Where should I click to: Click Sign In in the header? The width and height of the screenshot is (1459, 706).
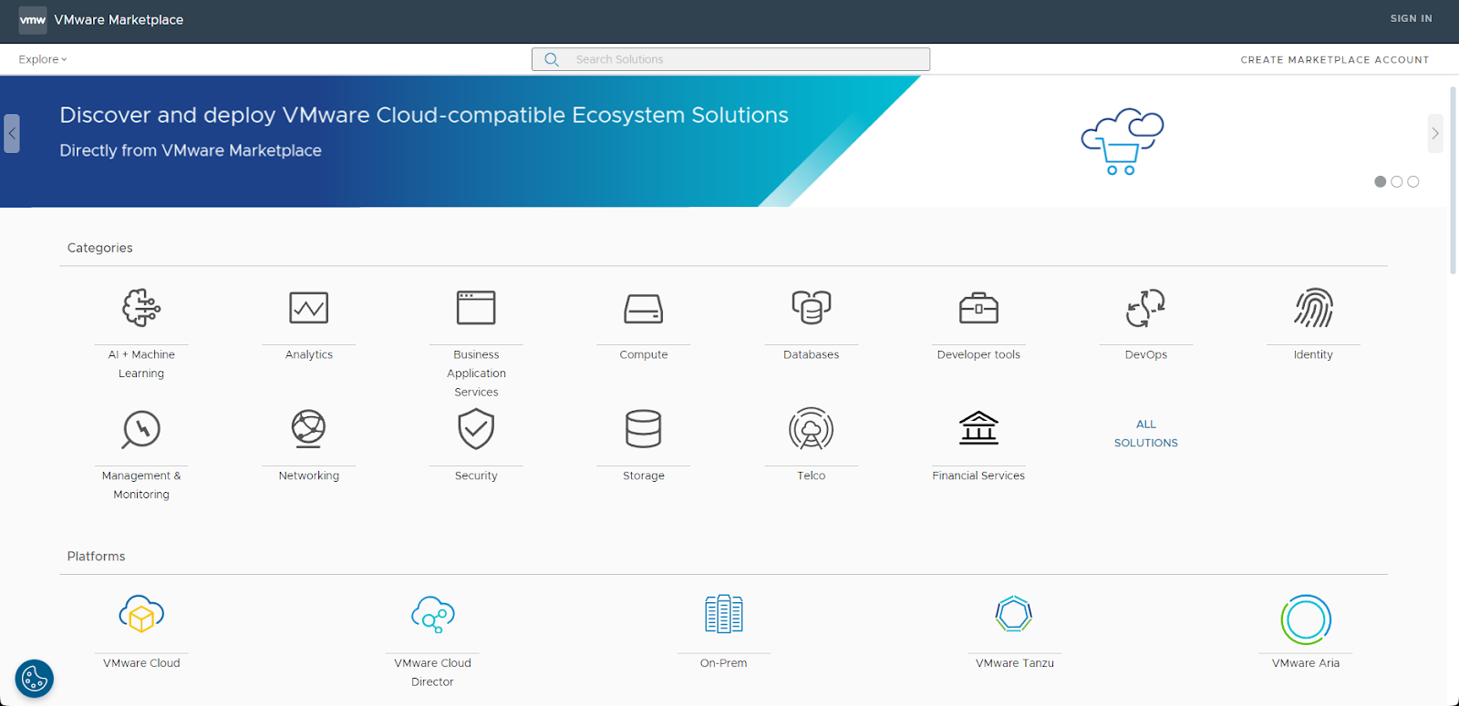[x=1411, y=18]
